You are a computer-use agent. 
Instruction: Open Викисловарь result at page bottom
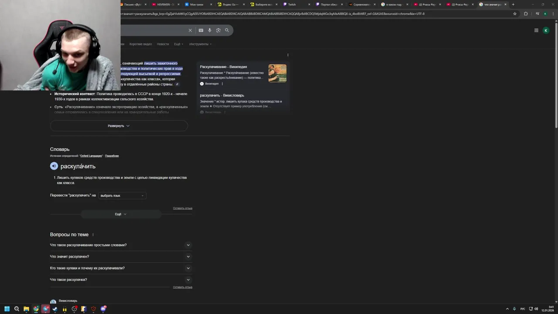[68, 301]
